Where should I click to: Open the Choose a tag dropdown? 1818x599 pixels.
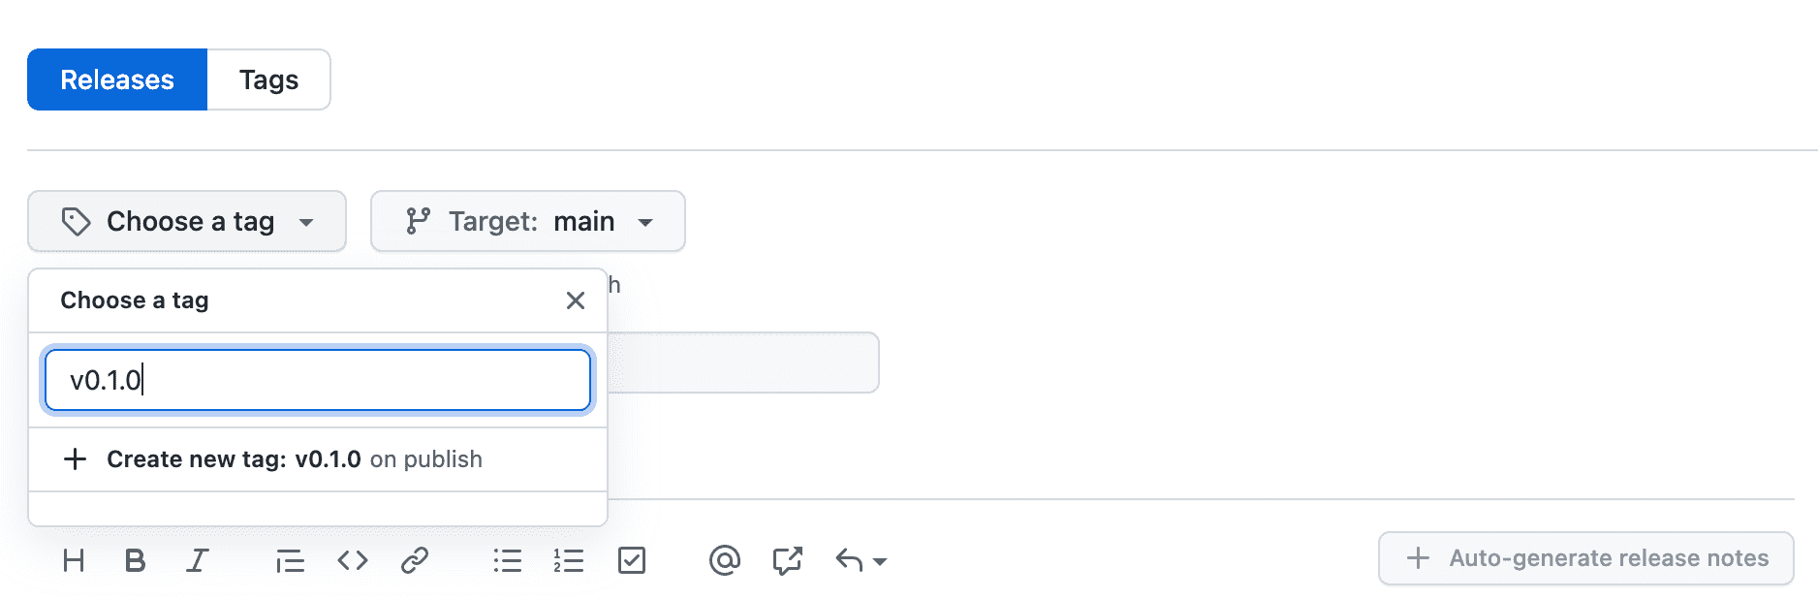click(186, 221)
